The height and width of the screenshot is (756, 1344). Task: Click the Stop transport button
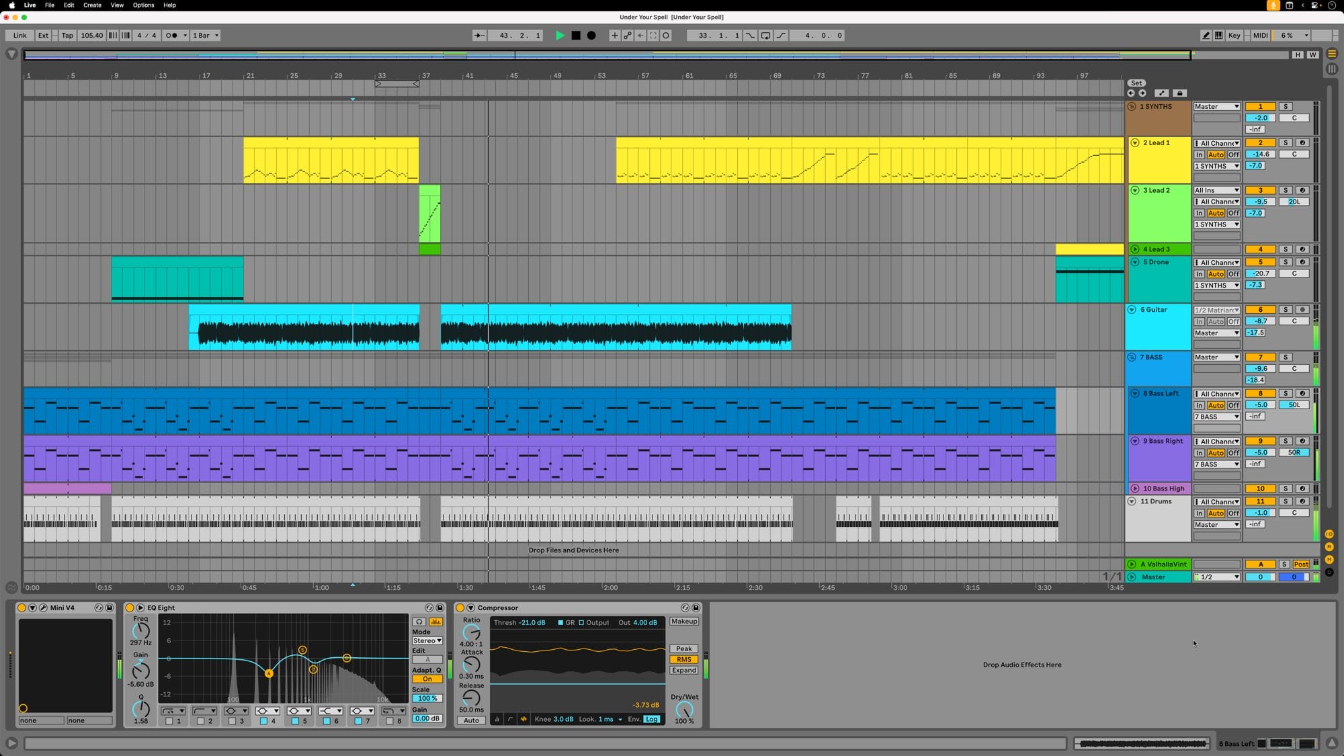point(576,36)
